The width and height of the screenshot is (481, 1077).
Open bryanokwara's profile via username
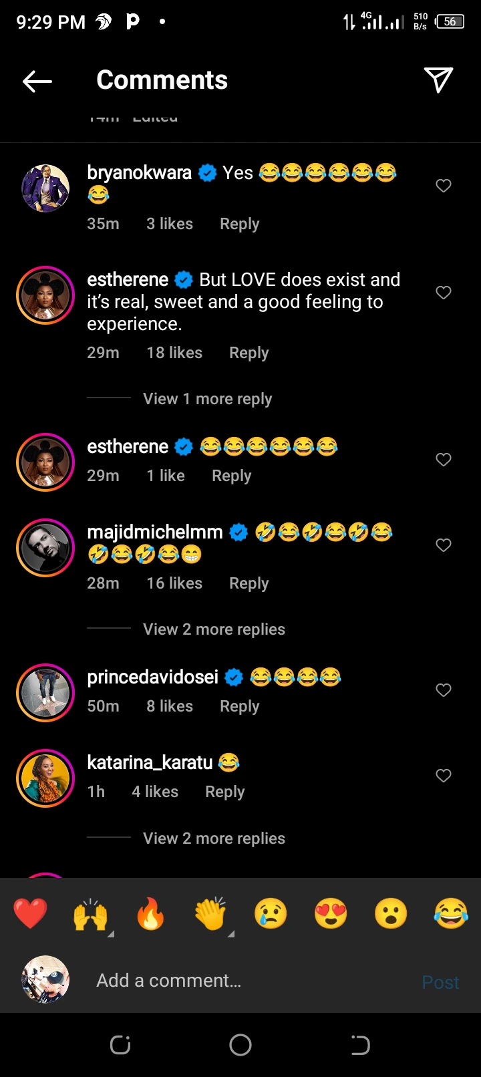pyautogui.click(x=139, y=173)
